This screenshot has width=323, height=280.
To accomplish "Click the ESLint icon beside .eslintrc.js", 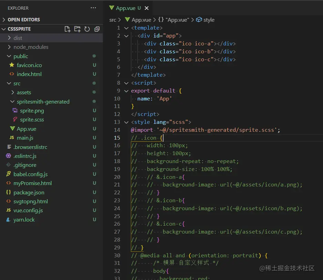I will coord(9,156).
